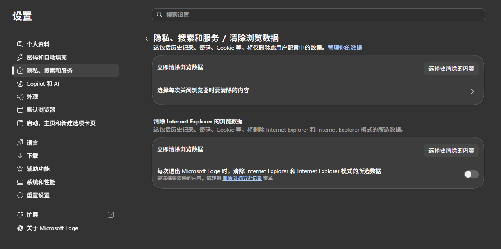The height and width of the screenshot is (249, 501).
Task: Select the active 隐私、搜索和服务 sidebar item
Action: coord(66,71)
